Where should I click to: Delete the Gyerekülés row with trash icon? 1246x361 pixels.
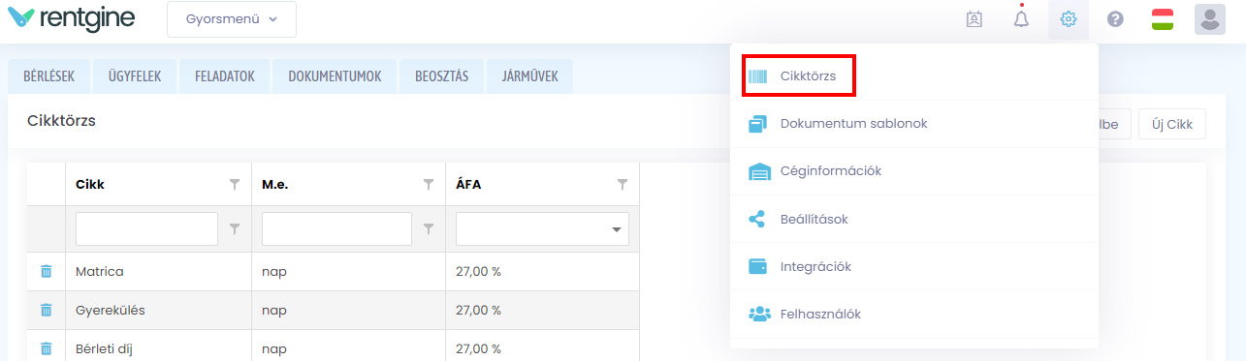point(46,310)
